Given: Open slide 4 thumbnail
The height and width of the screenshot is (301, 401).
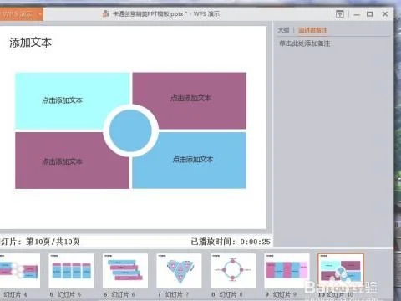Looking at the screenshot, I should coord(20,270).
